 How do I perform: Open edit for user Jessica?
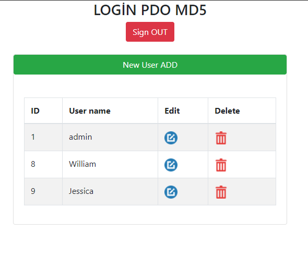tap(171, 192)
